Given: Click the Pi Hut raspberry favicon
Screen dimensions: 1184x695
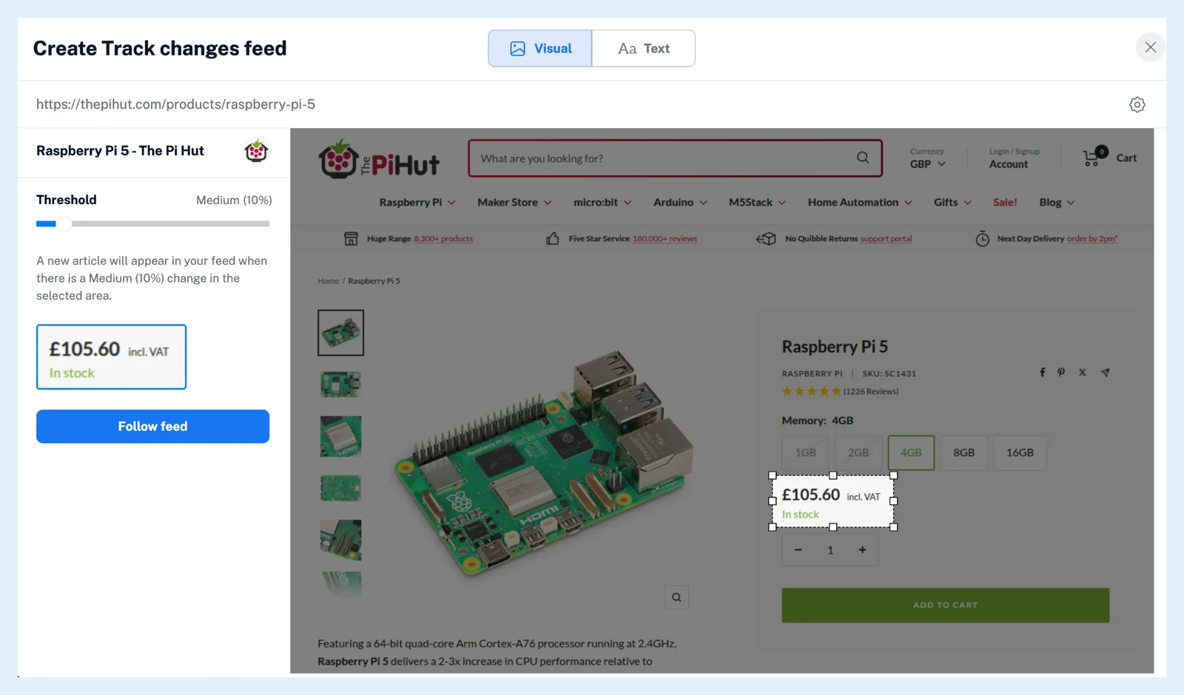Looking at the screenshot, I should pyautogui.click(x=256, y=151).
